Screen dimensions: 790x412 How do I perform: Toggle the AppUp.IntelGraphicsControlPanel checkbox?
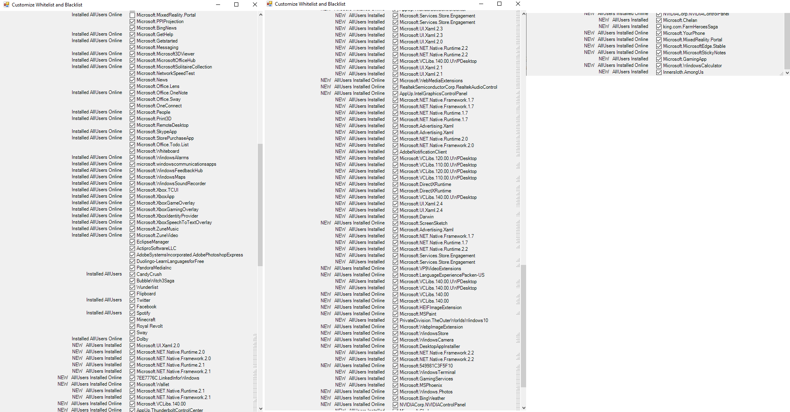[395, 94]
